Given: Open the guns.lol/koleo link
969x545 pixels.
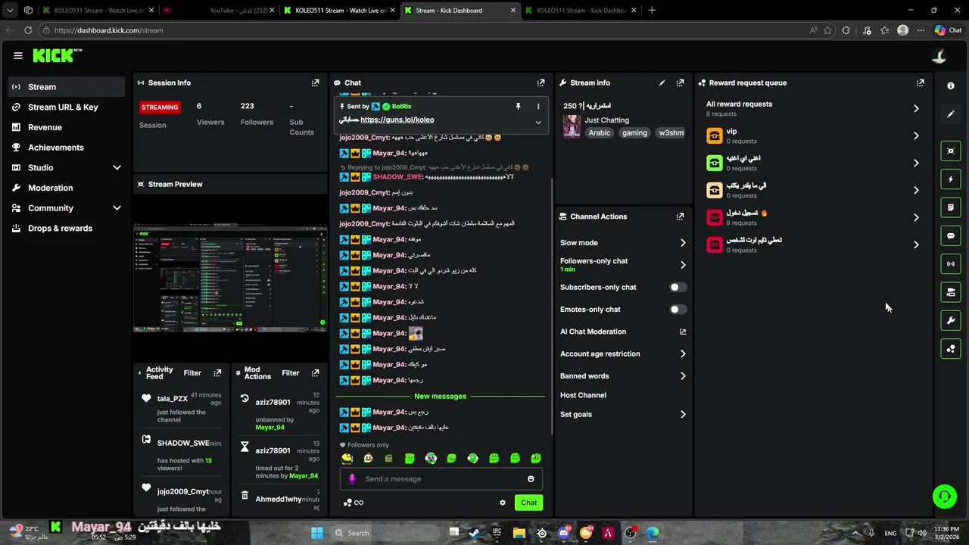Looking at the screenshot, I should [397, 120].
